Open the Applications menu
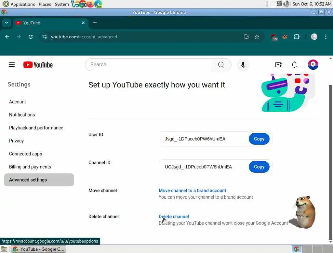Viewport: 333px width, 253px height. 19,4
